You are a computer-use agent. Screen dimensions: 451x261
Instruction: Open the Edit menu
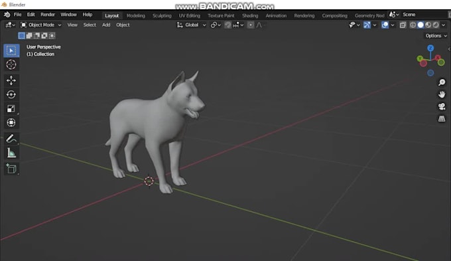(x=31, y=15)
